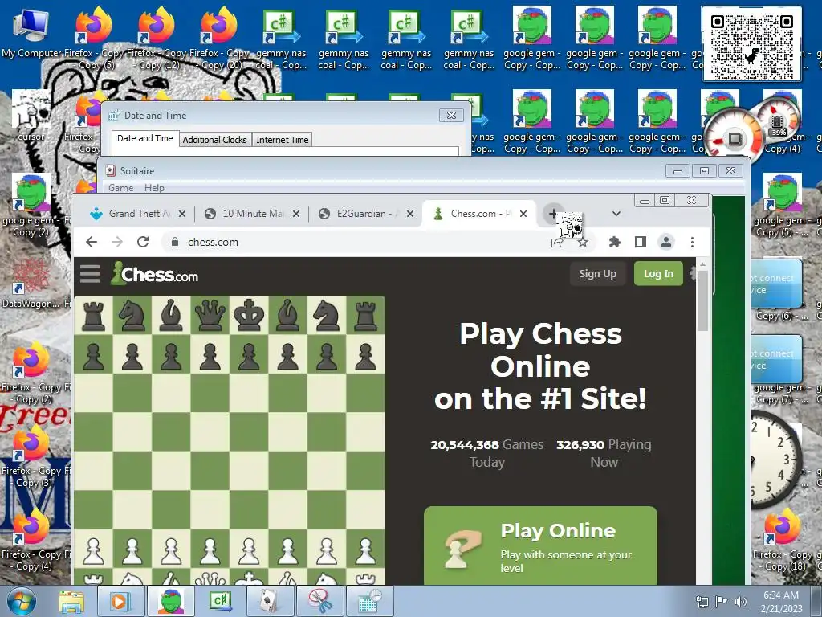Click the Share page icon in address bar
822x617 pixels.
[557, 242]
